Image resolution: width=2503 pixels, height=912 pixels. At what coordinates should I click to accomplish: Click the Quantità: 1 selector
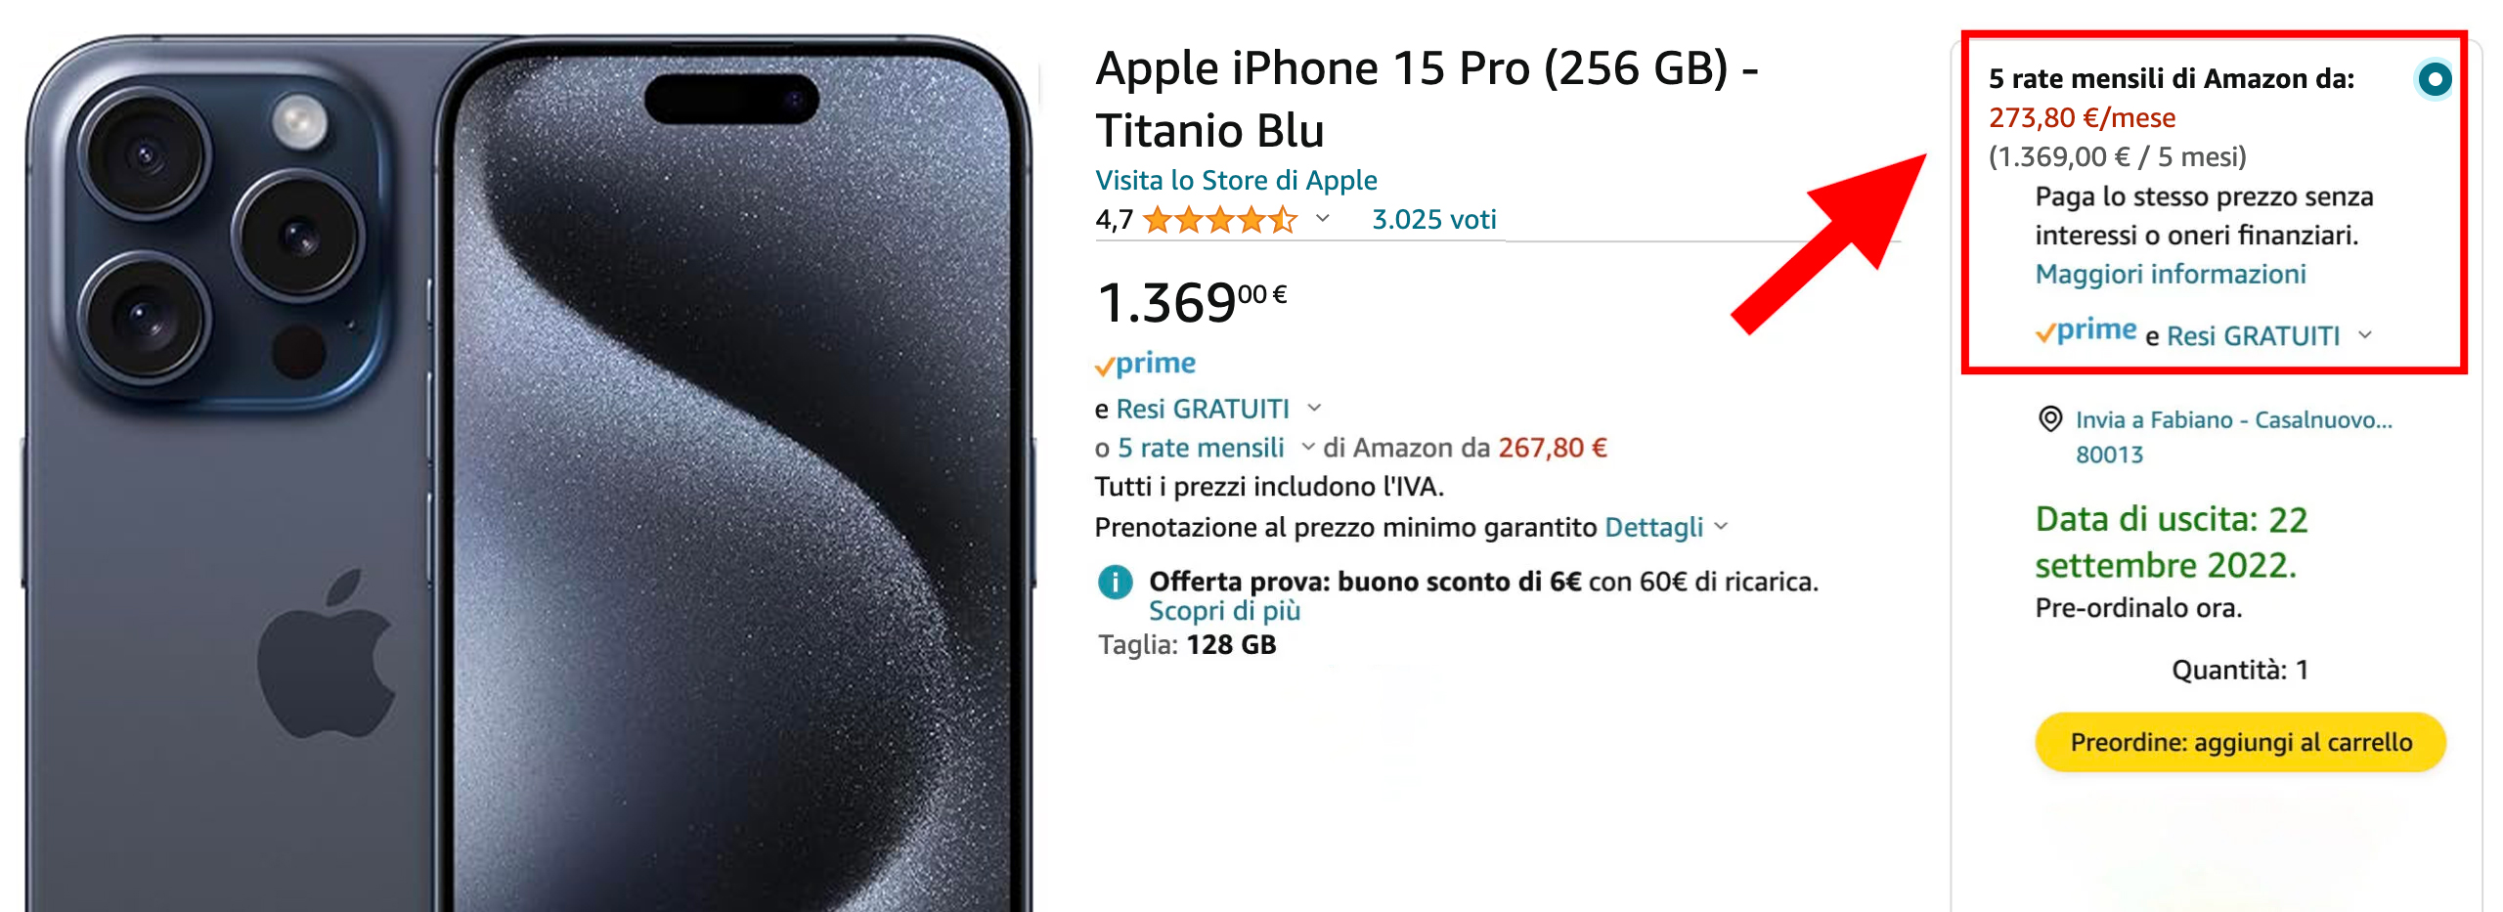click(x=2240, y=670)
